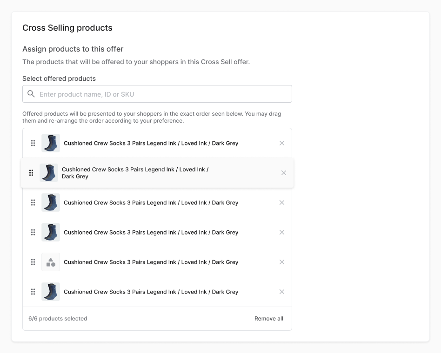
Task: Click the fourth product row's drag handle
Action: [33, 232]
